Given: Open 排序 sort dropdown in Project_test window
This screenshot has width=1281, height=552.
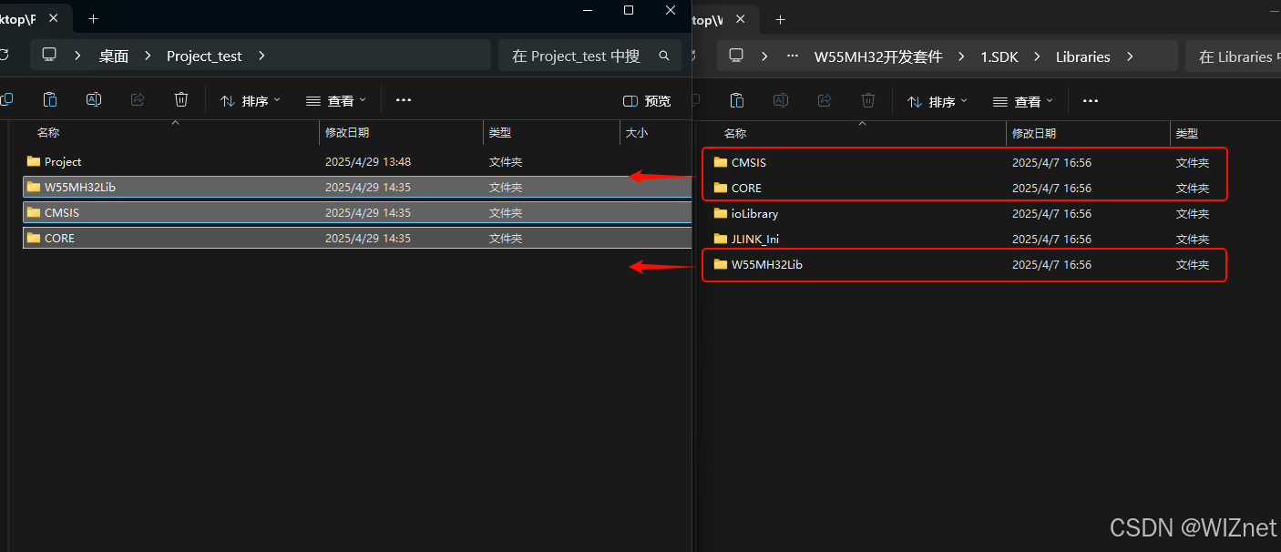Looking at the screenshot, I should pyautogui.click(x=251, y=101).
